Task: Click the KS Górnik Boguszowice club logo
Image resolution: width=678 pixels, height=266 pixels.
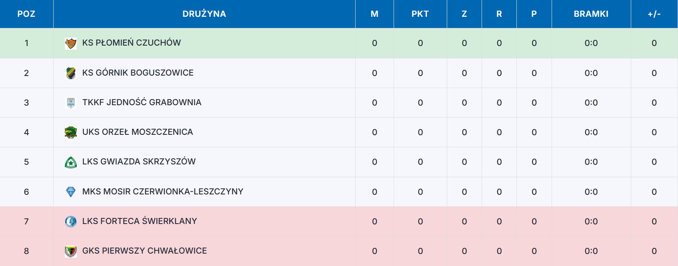Action: coord(71,73)
